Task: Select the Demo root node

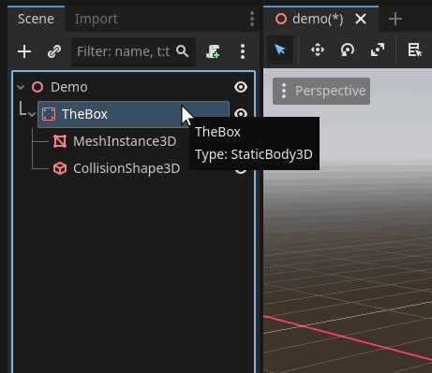Action: coord(69,87)
